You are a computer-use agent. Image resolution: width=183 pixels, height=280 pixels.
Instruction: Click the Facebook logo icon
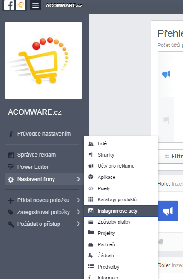9,5
